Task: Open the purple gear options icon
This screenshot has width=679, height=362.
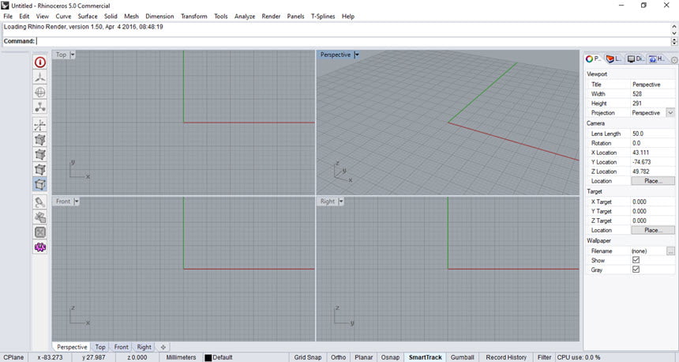Action: (x=39, y=247)
